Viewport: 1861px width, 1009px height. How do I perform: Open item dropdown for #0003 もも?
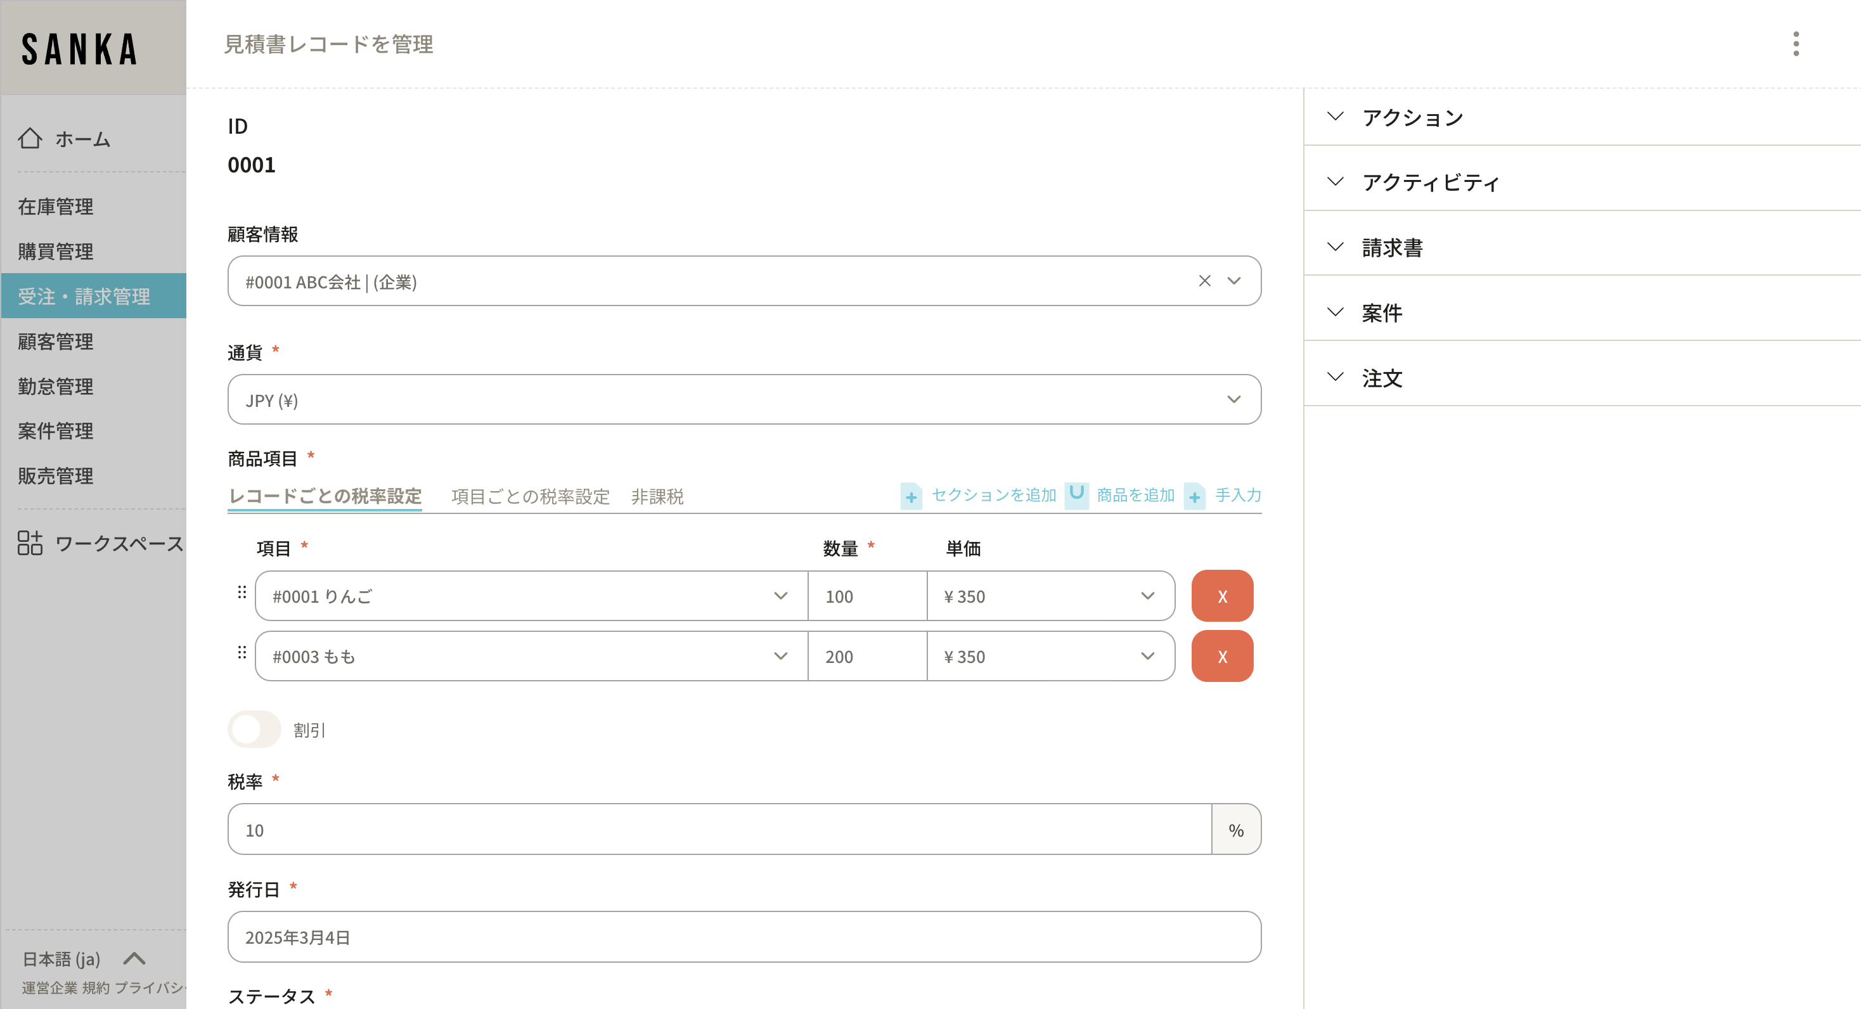pos(780,656)
